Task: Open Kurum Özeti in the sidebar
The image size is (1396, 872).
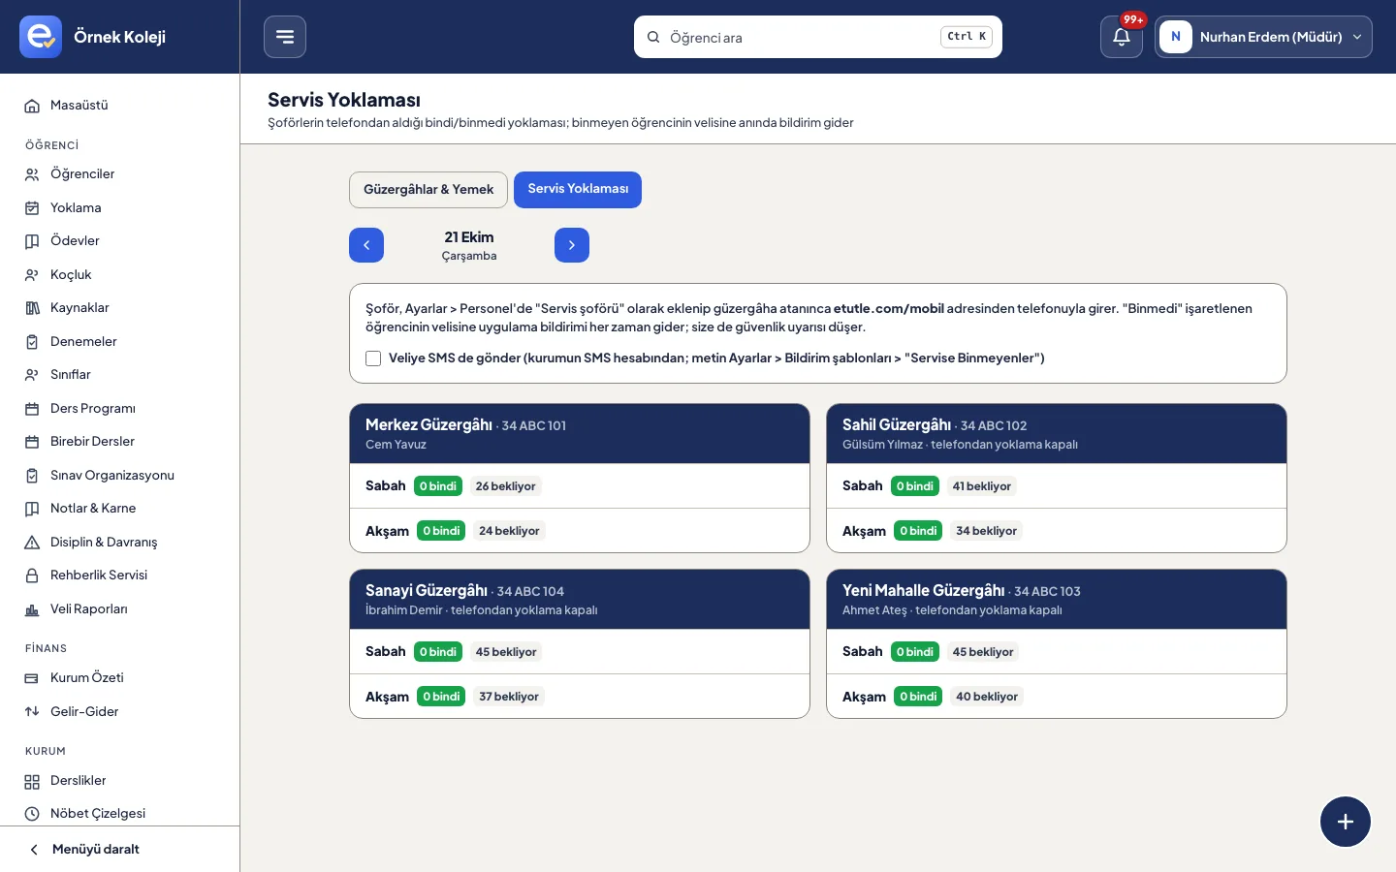Action: 120,678
